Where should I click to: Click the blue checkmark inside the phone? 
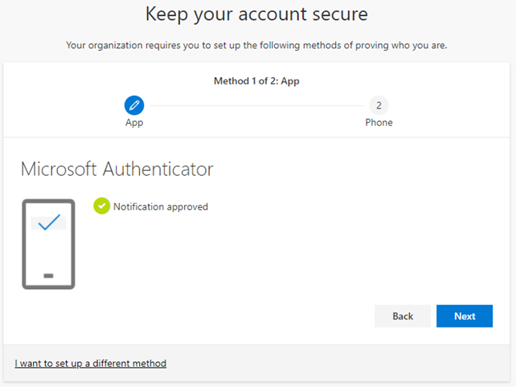49,222
